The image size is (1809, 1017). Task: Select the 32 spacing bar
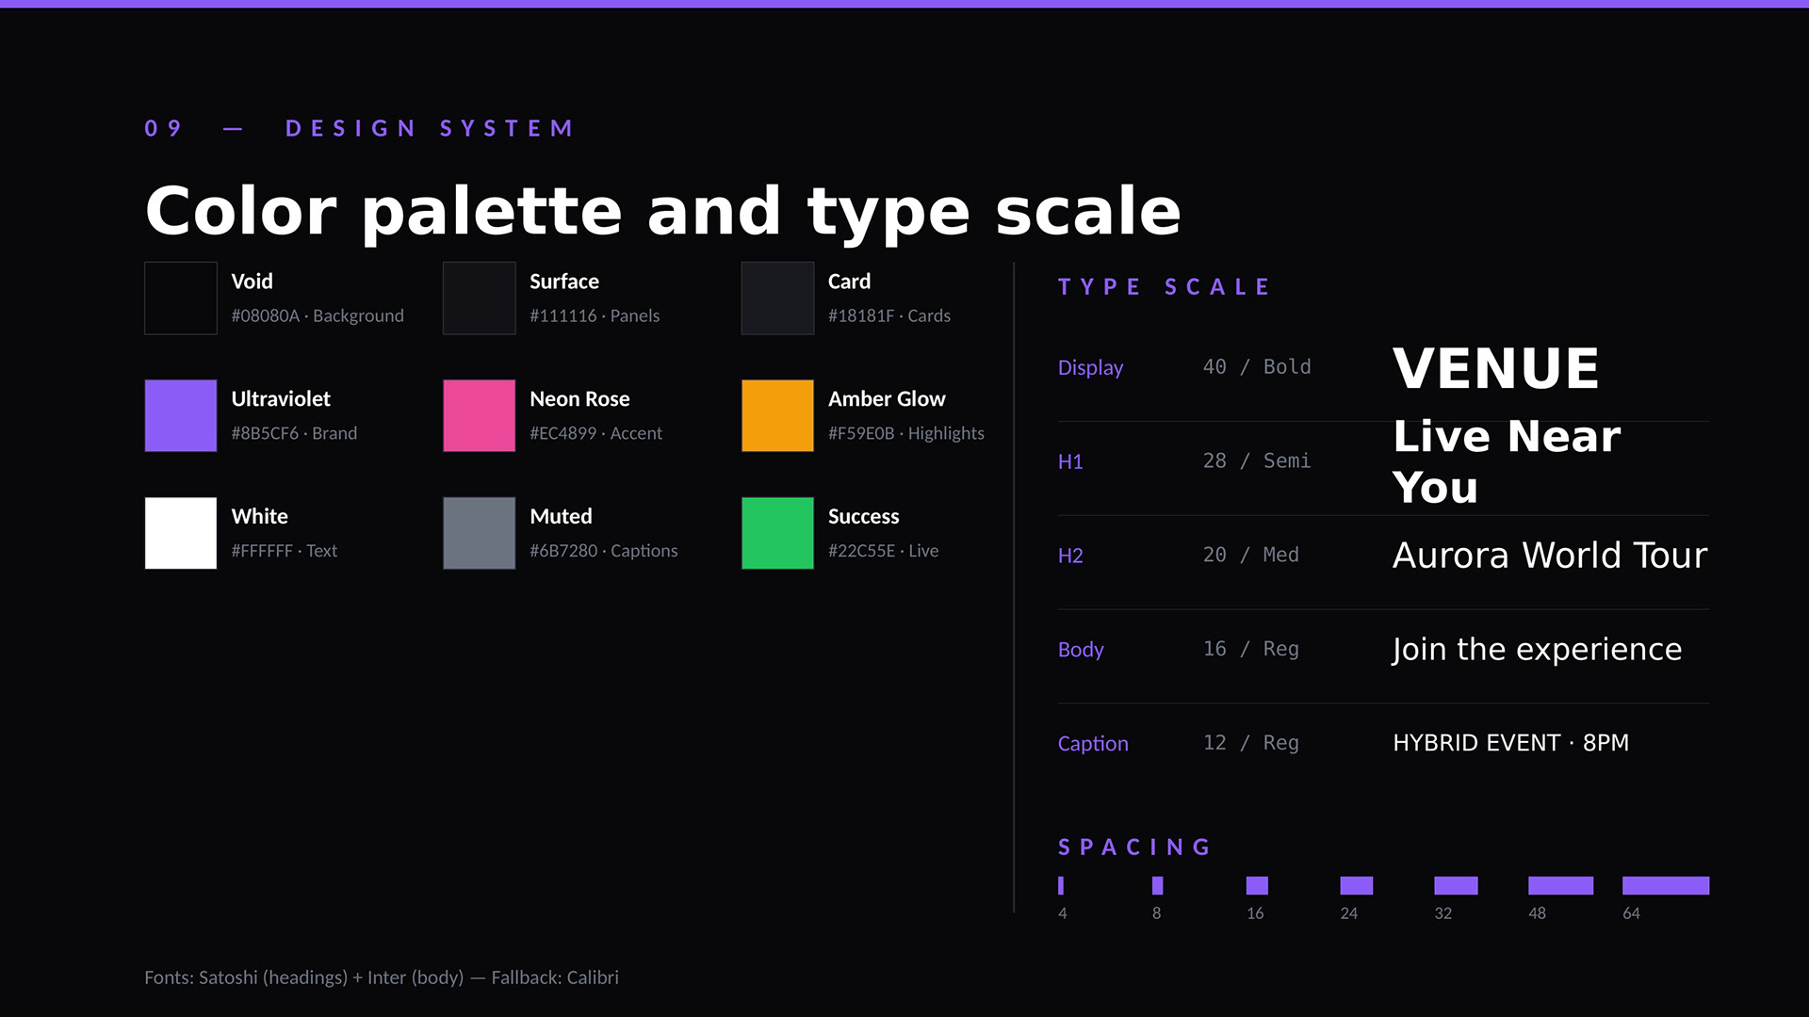pos(1455,885)
